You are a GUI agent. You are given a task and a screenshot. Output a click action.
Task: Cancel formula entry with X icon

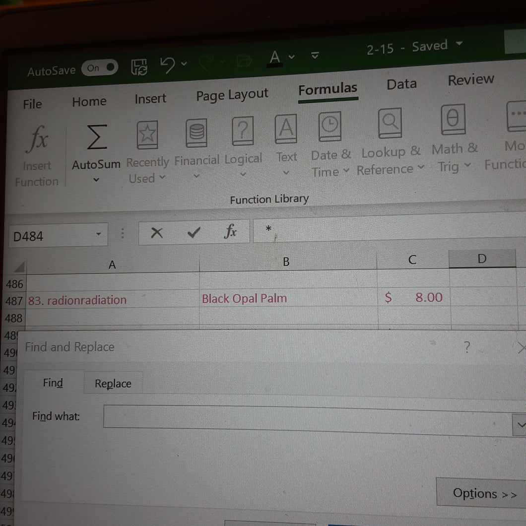coord(157,232)
